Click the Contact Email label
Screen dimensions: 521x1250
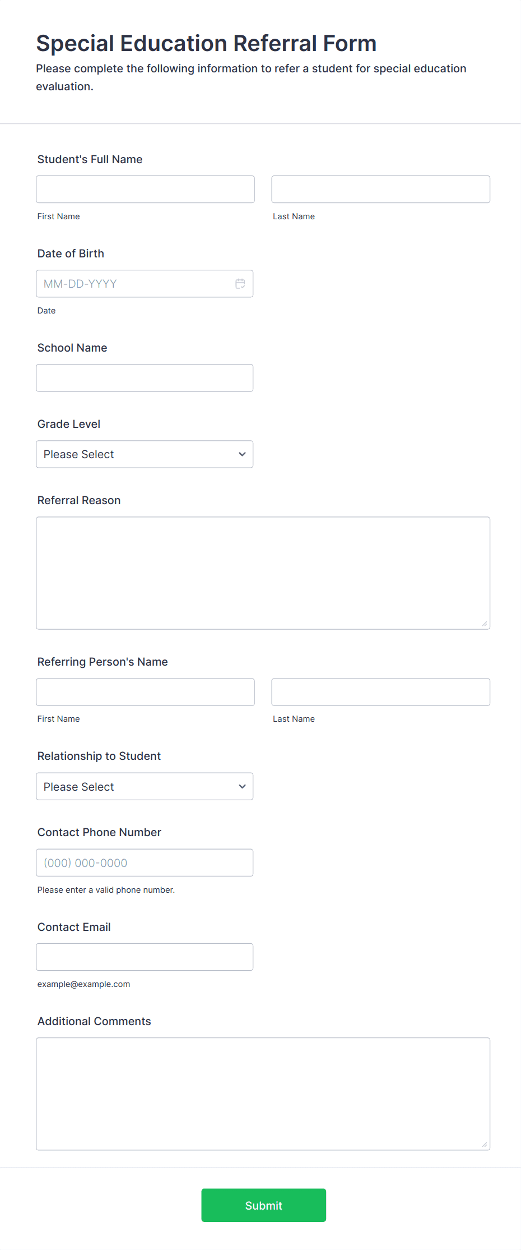tap(74, 927)
